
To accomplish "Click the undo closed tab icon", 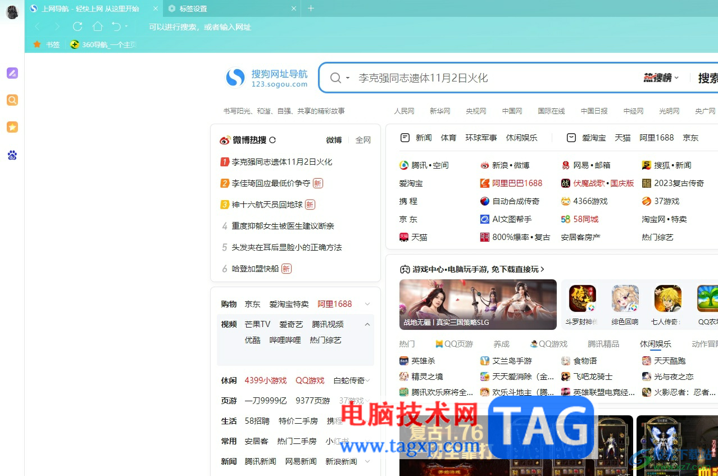I will click(x=116, y=26).
